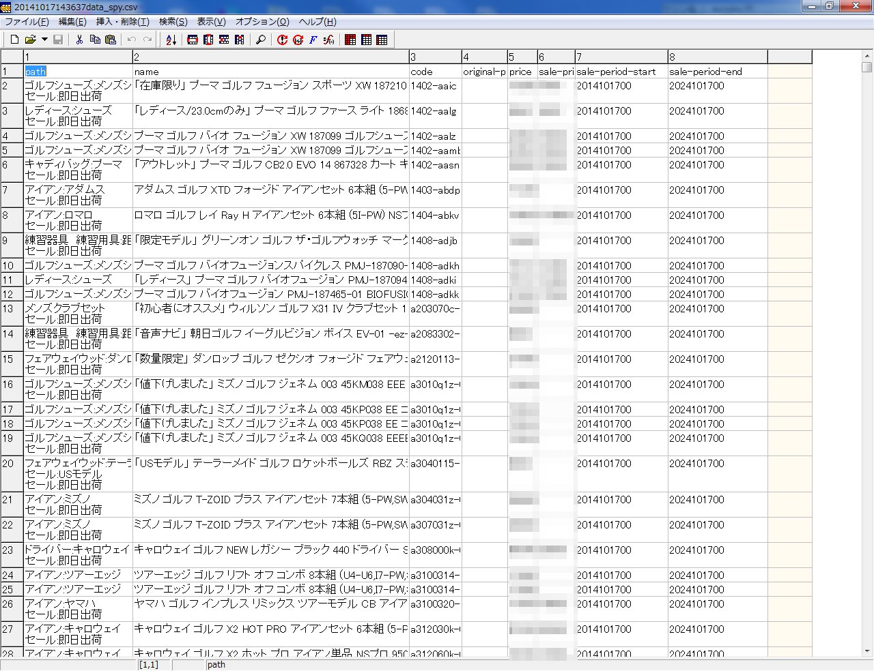Select the '1402-aaic' code cell
874x671 pixels.
[x=436, y=91]
